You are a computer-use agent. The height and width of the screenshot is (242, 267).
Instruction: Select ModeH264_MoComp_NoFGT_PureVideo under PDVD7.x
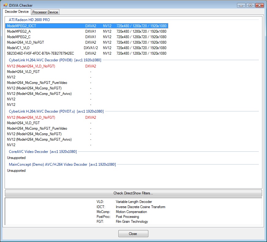[x=37, y=128]
